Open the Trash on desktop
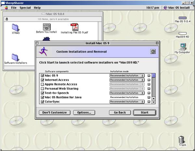This screenshot has height=151, width=195. (182, 140)
